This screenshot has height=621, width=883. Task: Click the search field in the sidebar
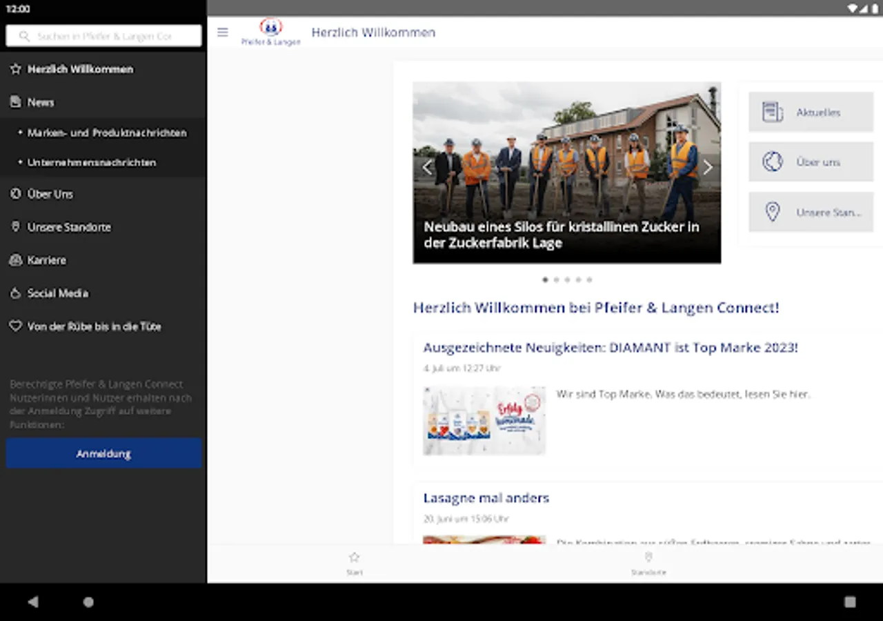(104, 36)
